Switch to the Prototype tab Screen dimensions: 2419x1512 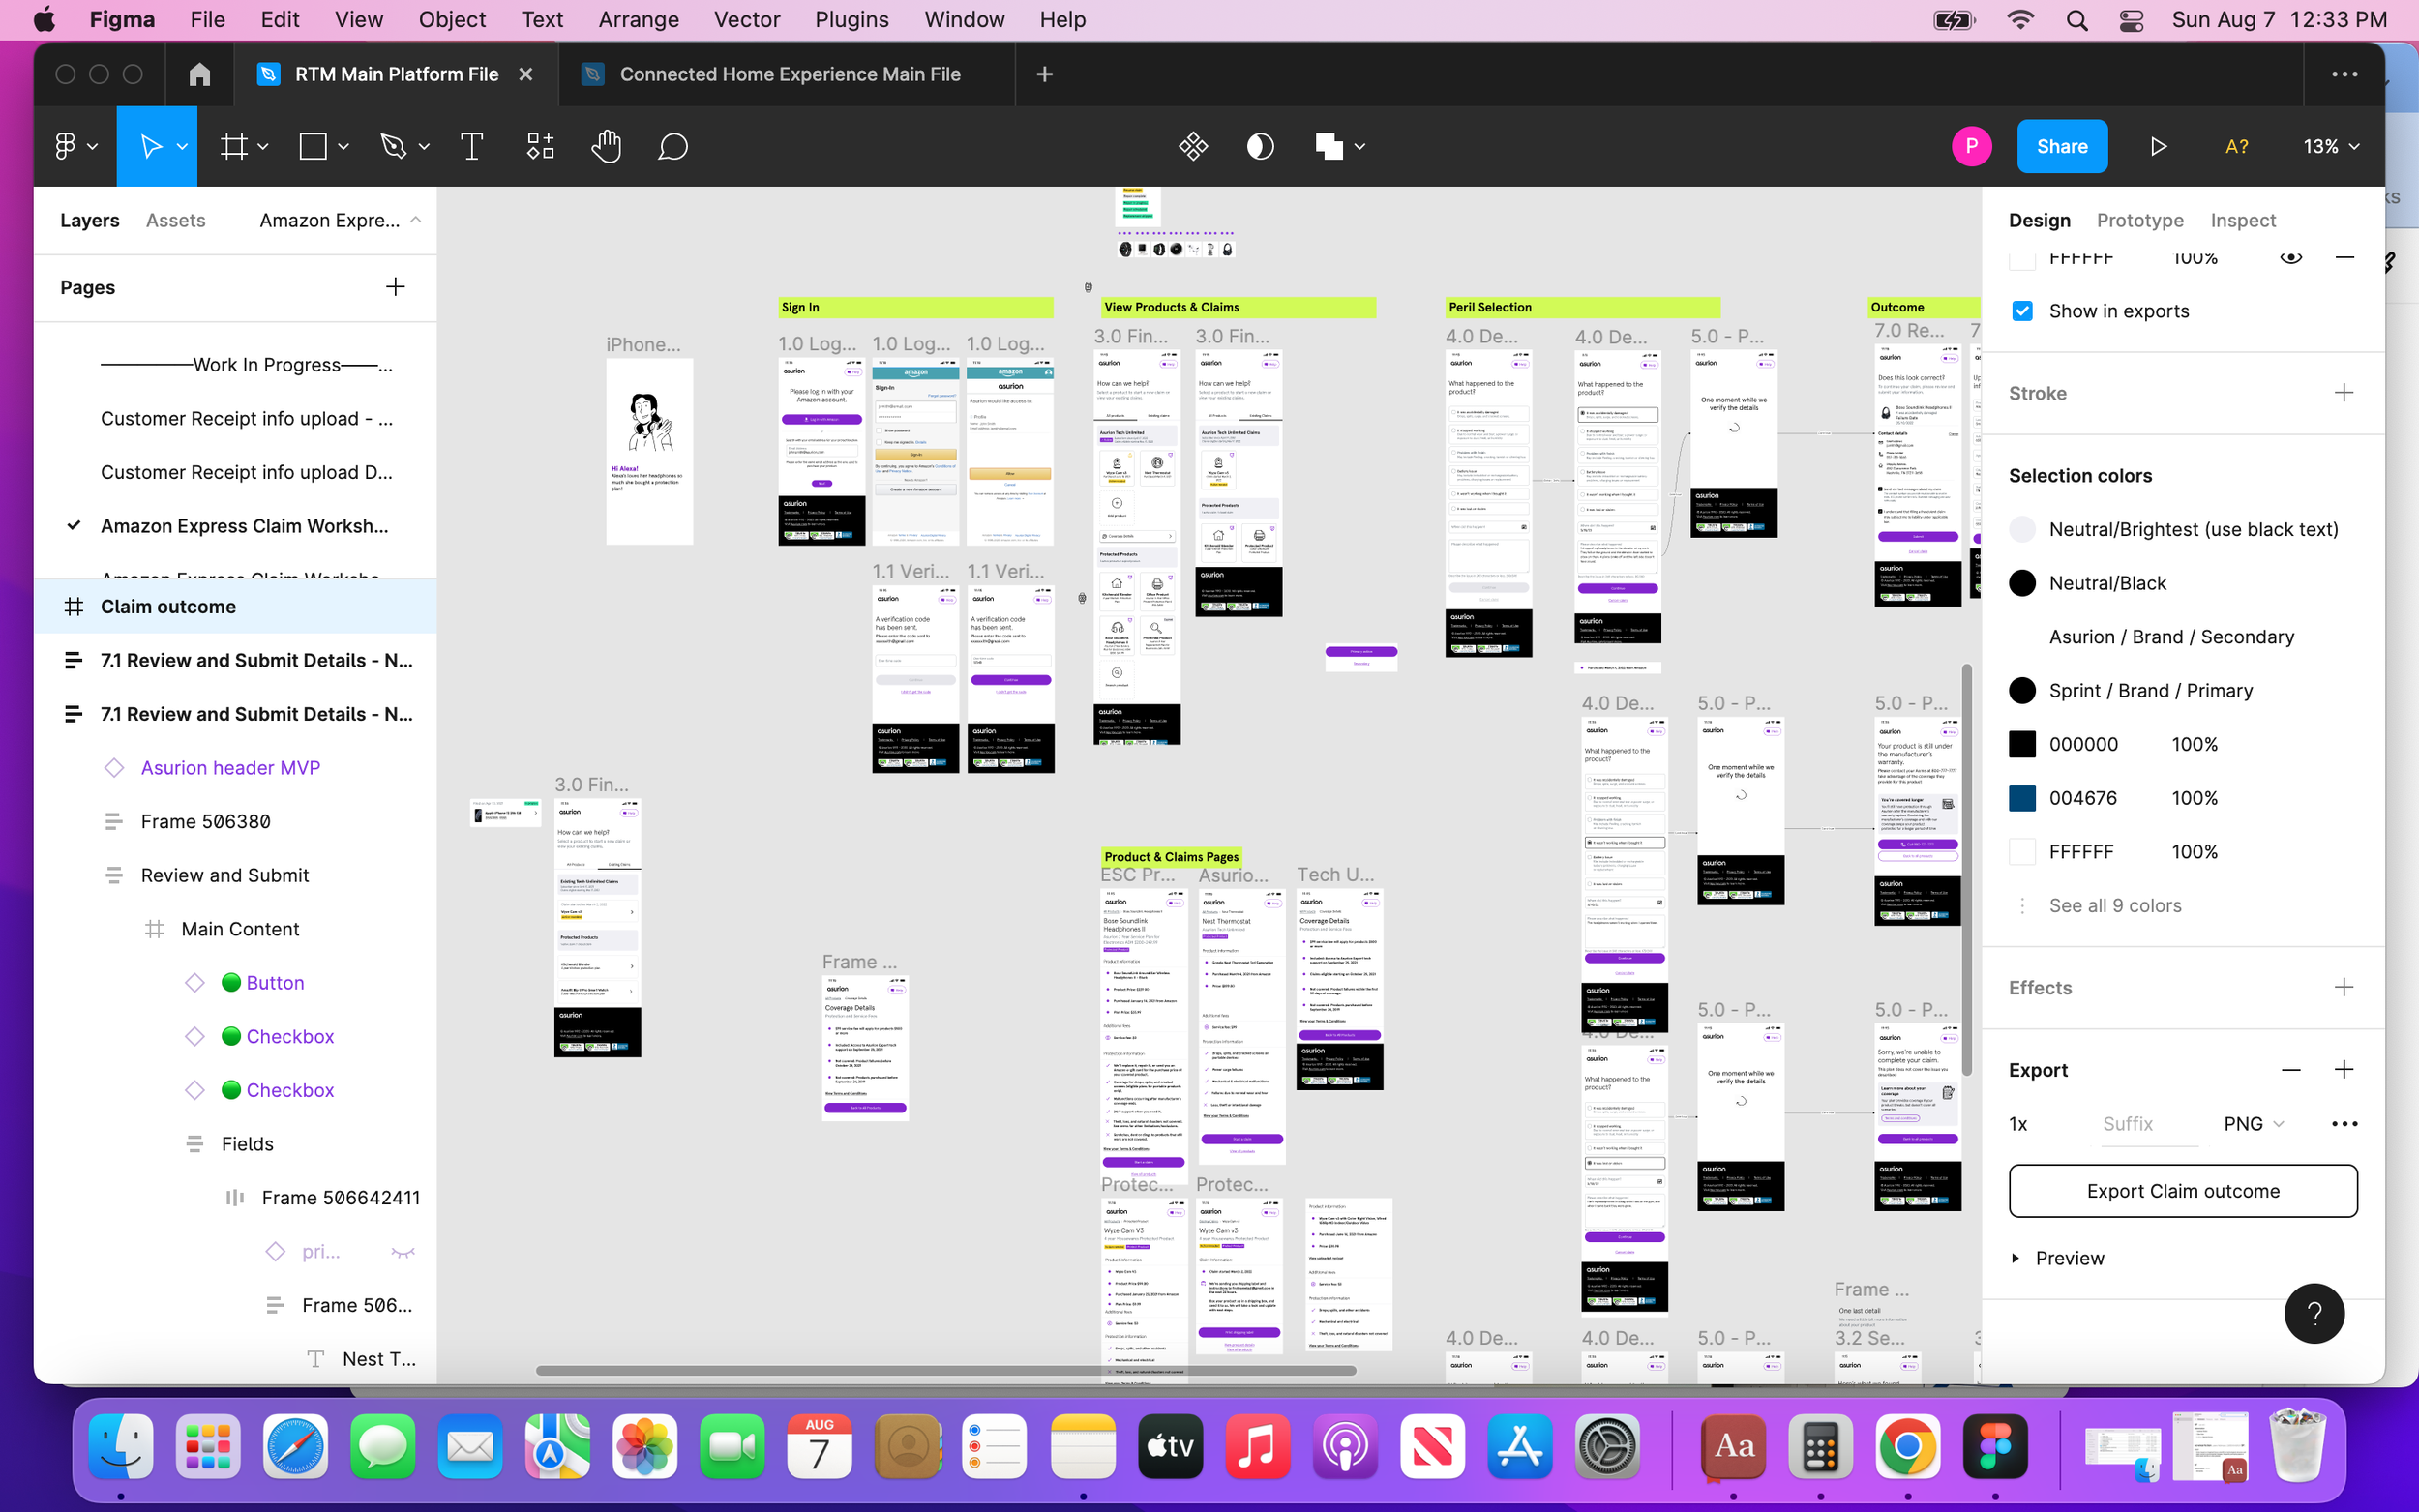[x=2139, y=220]
